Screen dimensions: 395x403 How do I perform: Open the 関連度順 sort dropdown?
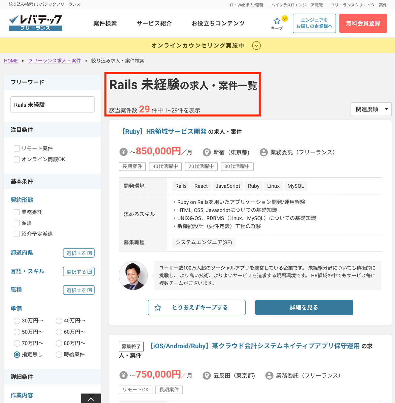[x=371, y=109]
